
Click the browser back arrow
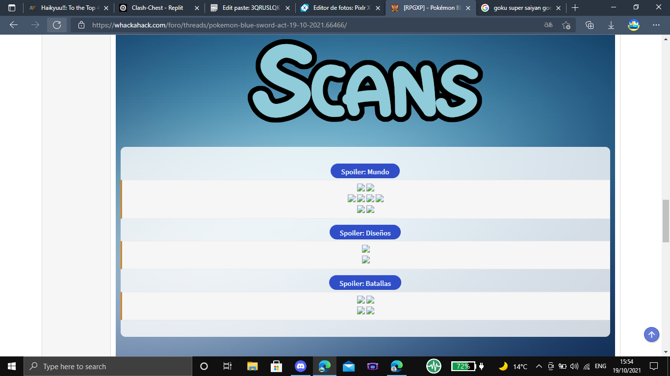14,25
